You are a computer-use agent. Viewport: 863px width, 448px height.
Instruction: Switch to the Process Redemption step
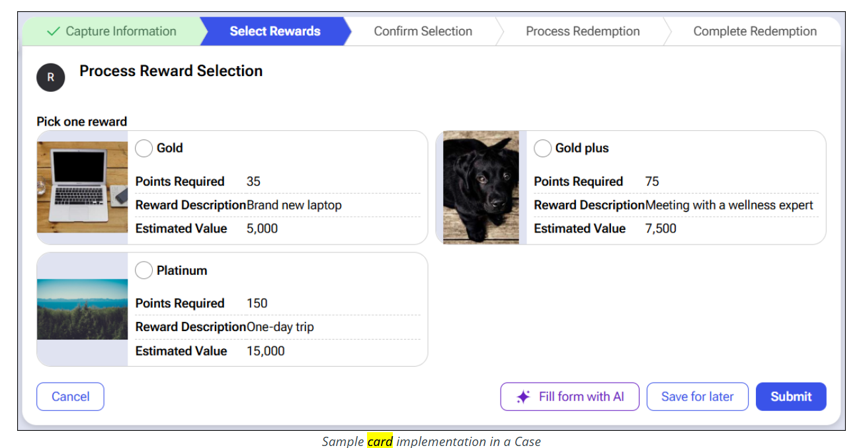point(583,31)
